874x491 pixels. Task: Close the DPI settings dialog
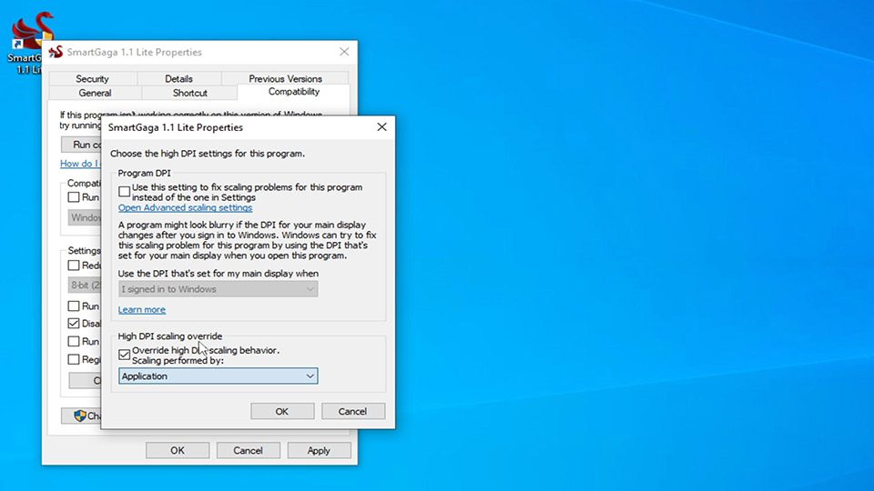(x=381, y=127)
